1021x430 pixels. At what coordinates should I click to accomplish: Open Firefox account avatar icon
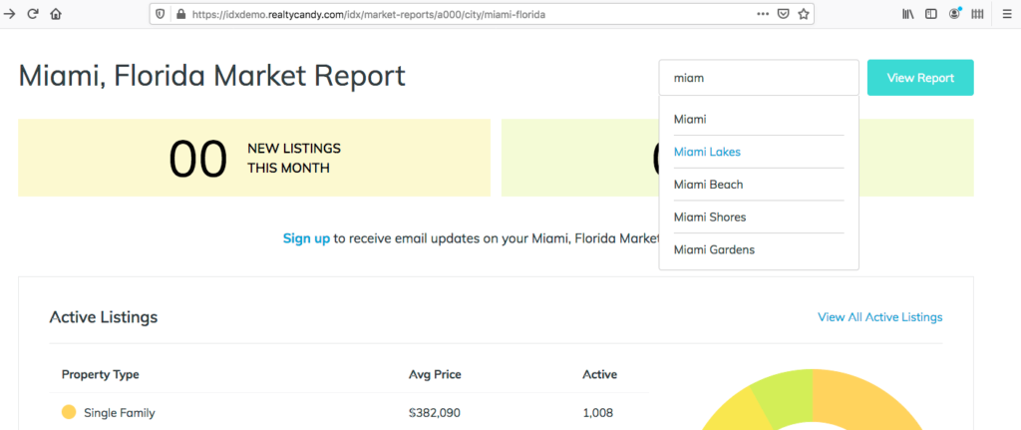pyautogui.click(x=954, y=14)
